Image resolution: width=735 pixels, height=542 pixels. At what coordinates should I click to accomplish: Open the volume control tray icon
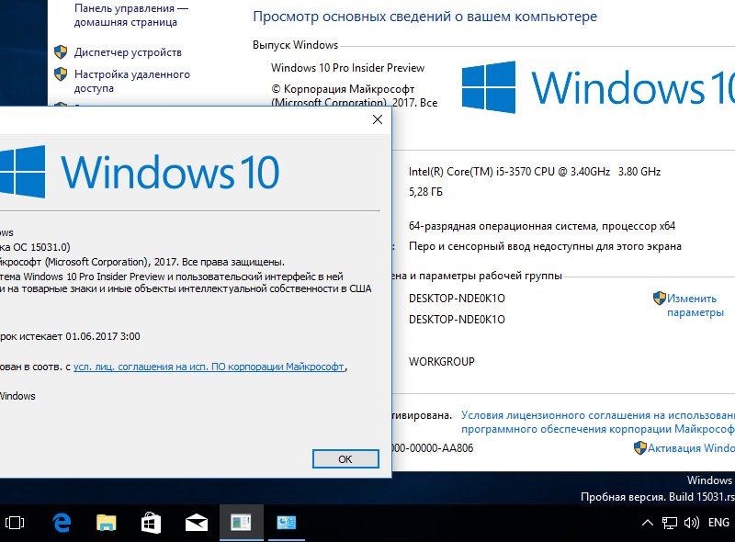(x=692, y=523)
